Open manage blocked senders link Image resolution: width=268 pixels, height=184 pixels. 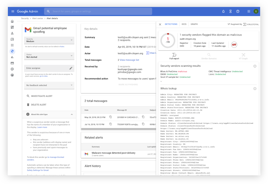(46, 158)
